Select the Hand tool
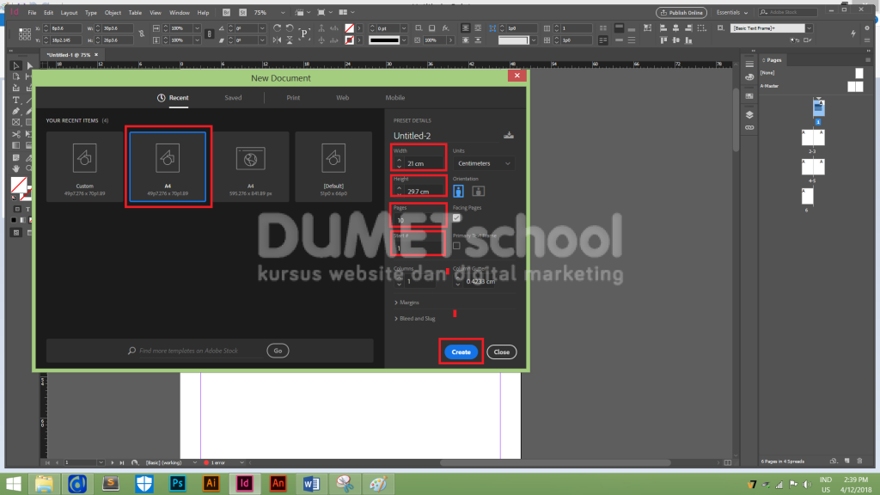This screenshot has width=880, height=495. coord(16,168)
